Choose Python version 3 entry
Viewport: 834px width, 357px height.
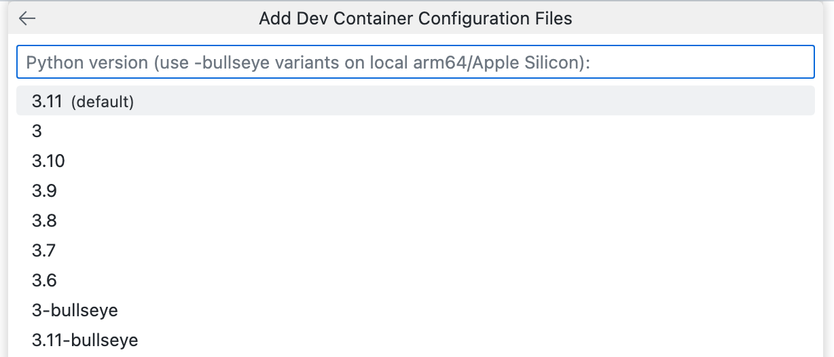tap(37, 131)
